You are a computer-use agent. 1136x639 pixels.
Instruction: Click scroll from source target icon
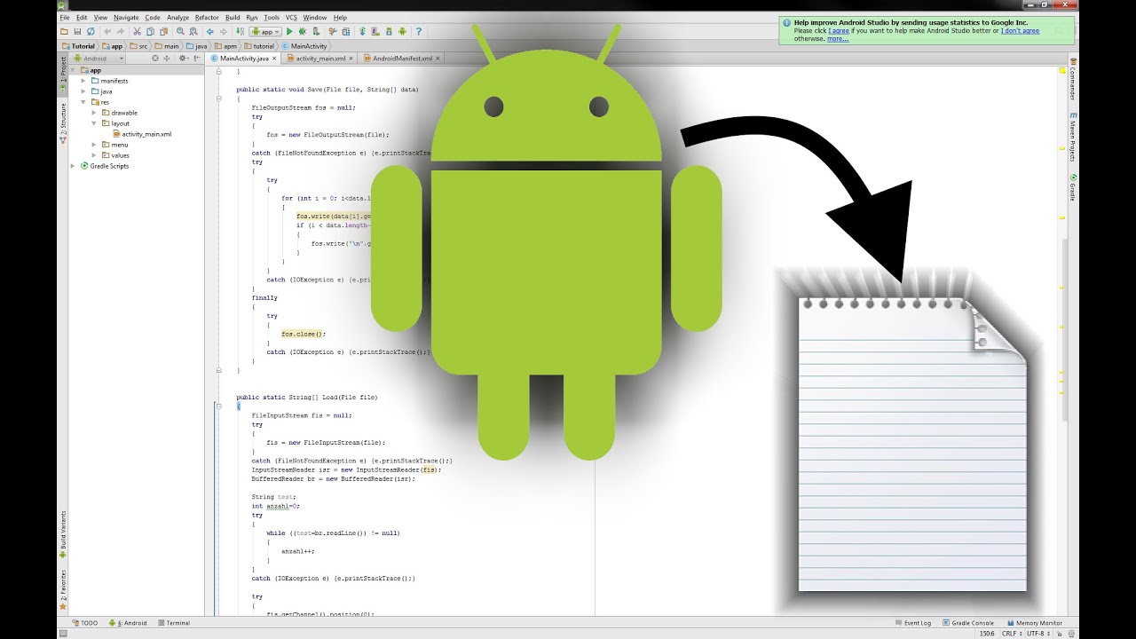pos(154,58)
